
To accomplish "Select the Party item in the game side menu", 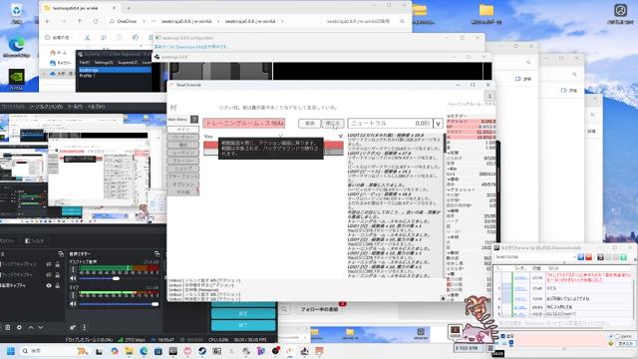I will (183, 137).
